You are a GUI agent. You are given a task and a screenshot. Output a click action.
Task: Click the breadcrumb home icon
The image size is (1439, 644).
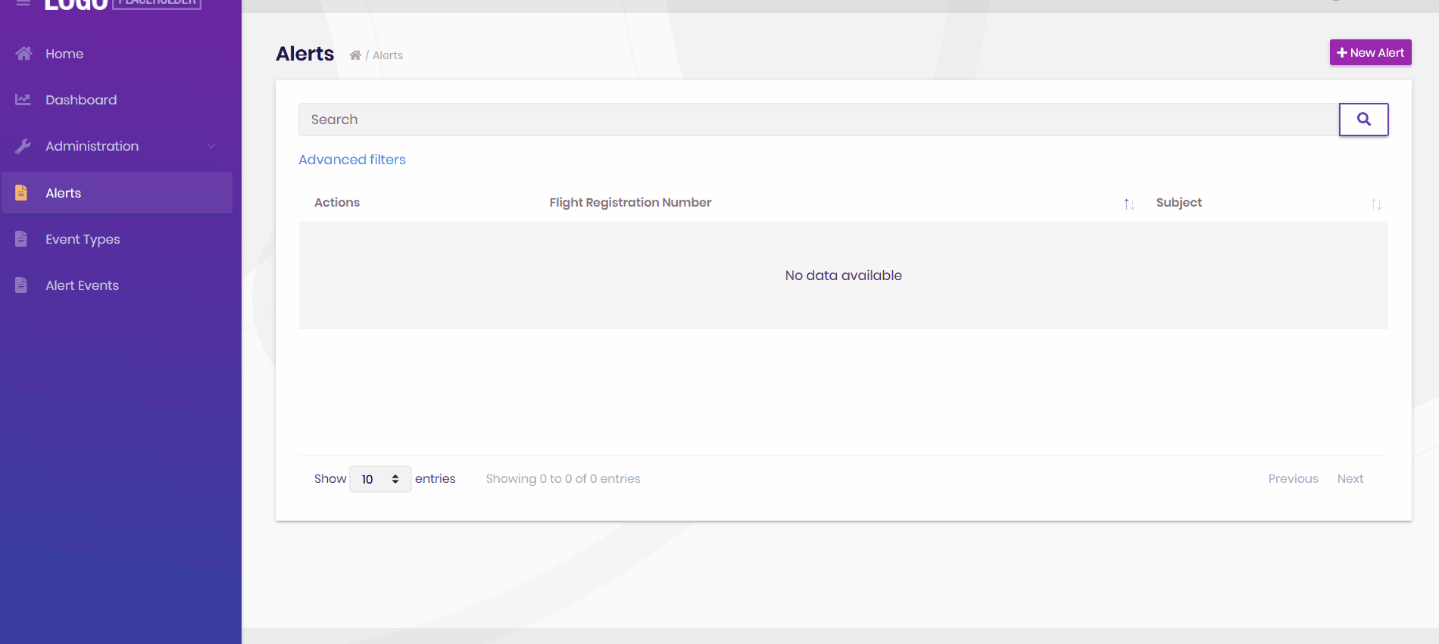(x=354, y=55)
